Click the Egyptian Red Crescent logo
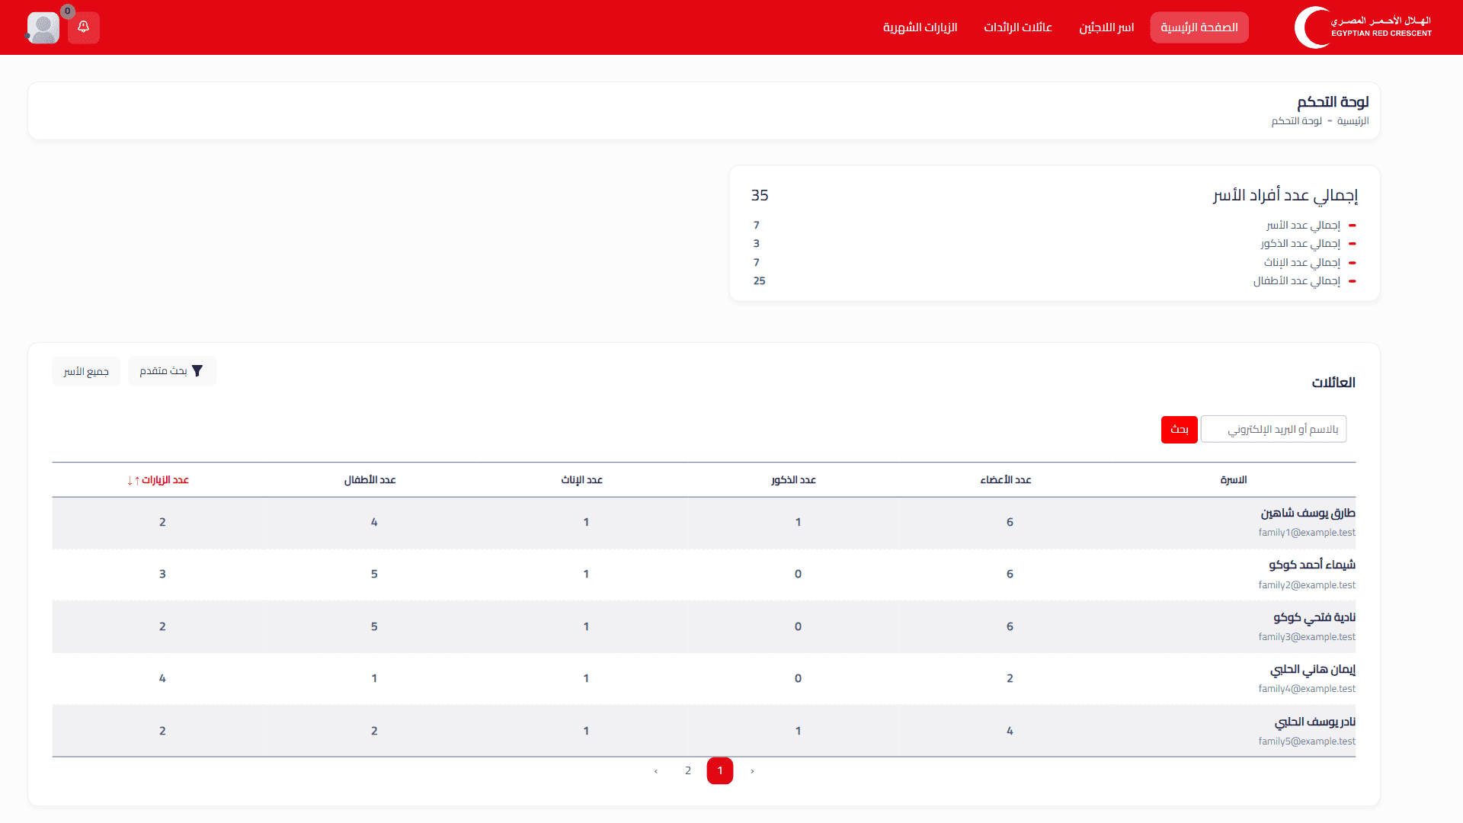This screenshot has width=1463, height=823. (1363, 27)
